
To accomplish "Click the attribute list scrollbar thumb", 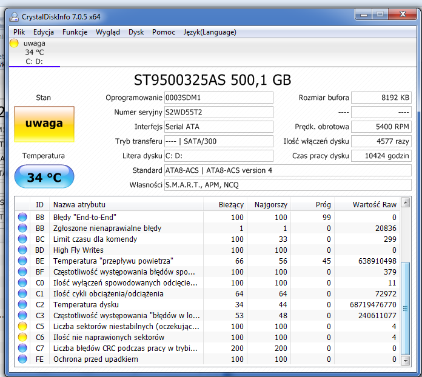I will (406, 309).
